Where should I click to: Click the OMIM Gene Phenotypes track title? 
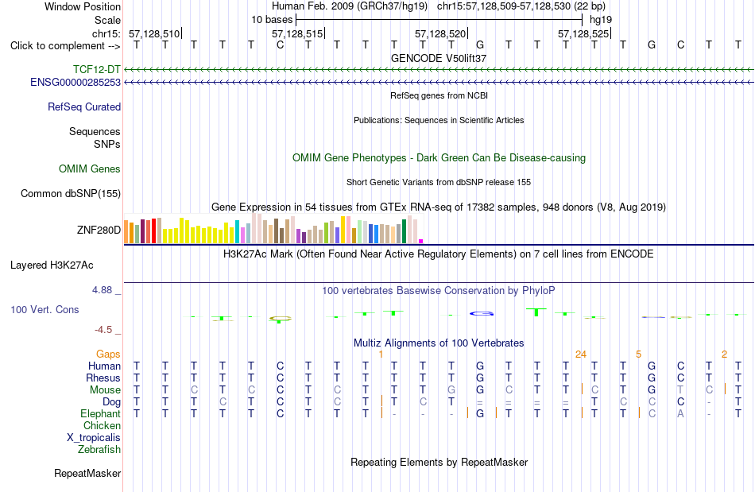(439, 158)
